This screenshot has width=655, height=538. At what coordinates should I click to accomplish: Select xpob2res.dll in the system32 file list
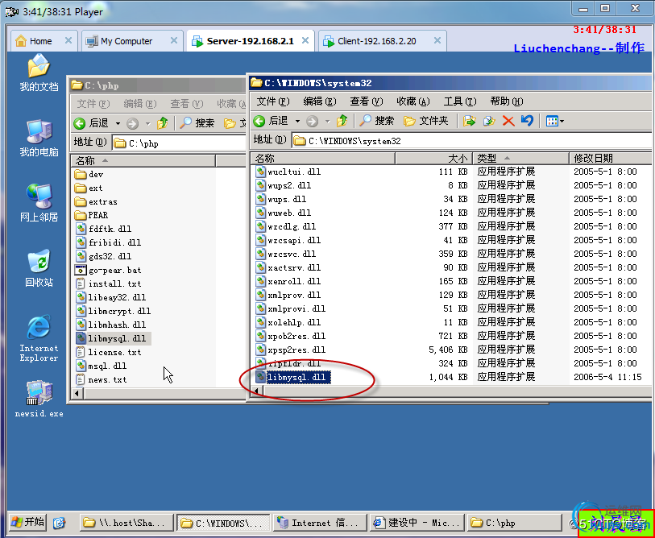[x=296, y=336]
